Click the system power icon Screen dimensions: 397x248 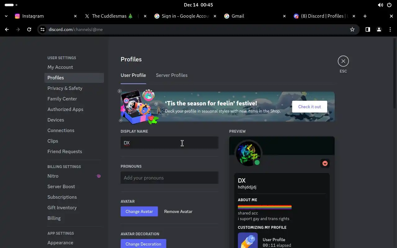tap(389, 5)
